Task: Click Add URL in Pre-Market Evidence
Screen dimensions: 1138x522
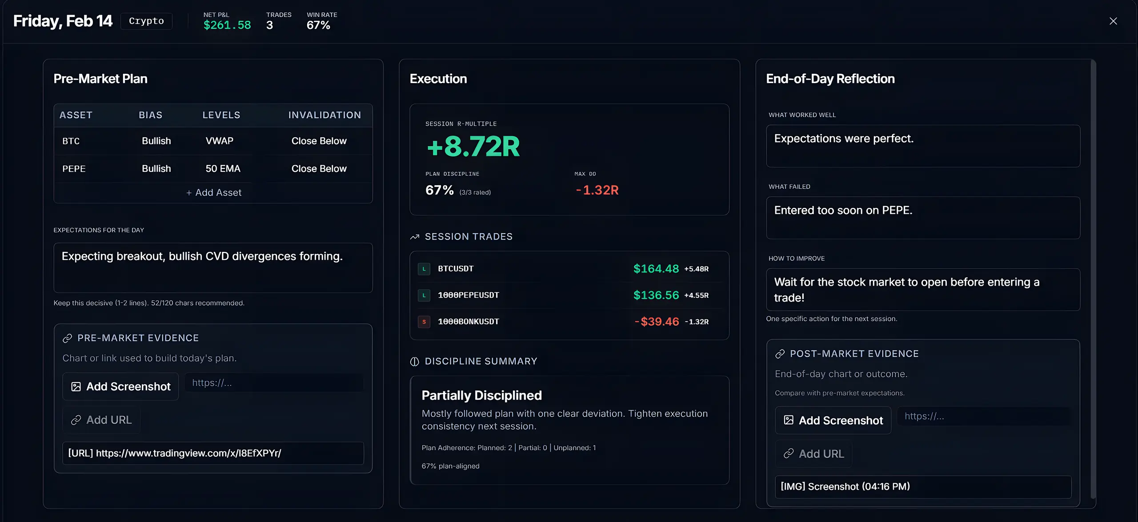Action: (101, 420)
